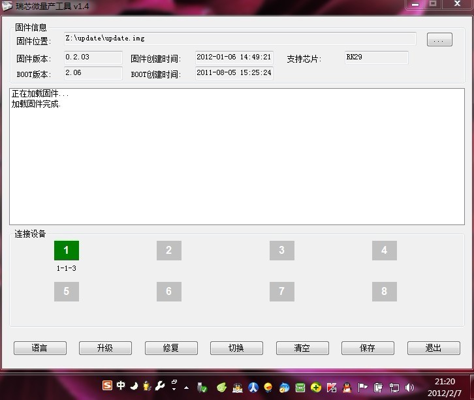Open firmware browse dialog with ... button

tap(439, 40)
